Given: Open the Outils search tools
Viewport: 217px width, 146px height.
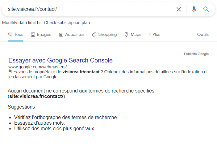Looking at the screenshot, I should (x=203, y=35).
